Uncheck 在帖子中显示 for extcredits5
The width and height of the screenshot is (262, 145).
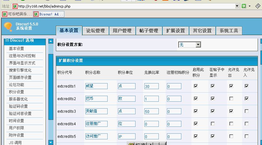213,136
